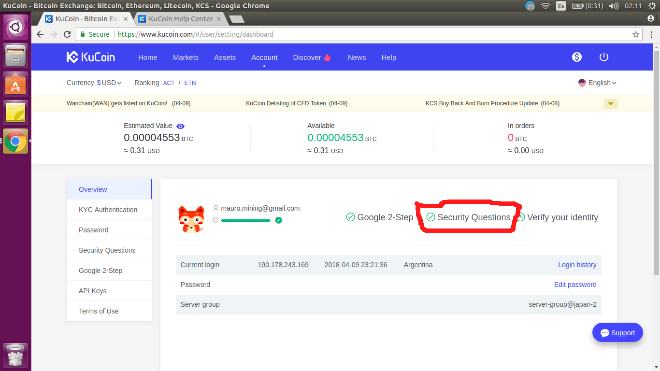Select KYC Authentication in sidebar
Image resolution: width=660 pixels, height=371 pixels.
click(x=109, y=210)
